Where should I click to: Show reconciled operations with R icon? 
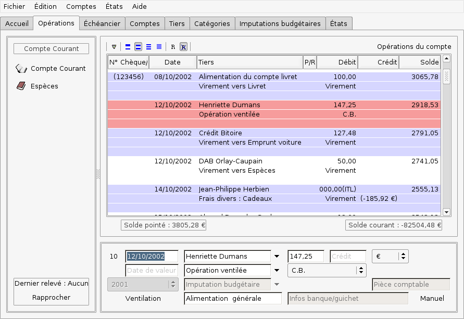tap(173, 47)
